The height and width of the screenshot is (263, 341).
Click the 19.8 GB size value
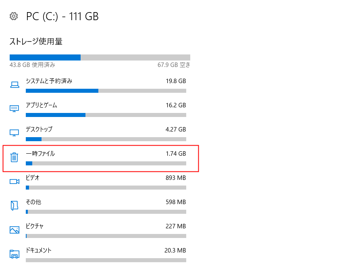[176, 81]
